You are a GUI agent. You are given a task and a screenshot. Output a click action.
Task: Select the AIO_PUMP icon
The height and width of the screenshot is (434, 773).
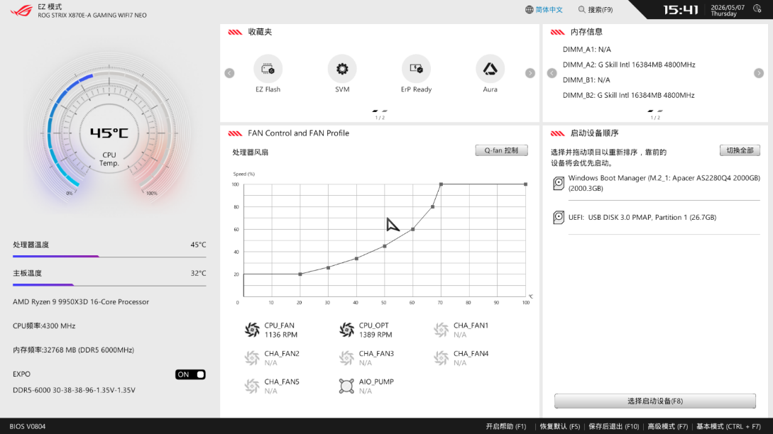(346, 386)
